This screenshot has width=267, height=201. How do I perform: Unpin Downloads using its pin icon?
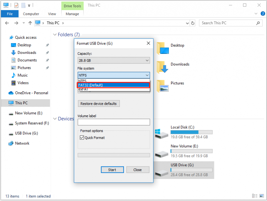[47, 53]
